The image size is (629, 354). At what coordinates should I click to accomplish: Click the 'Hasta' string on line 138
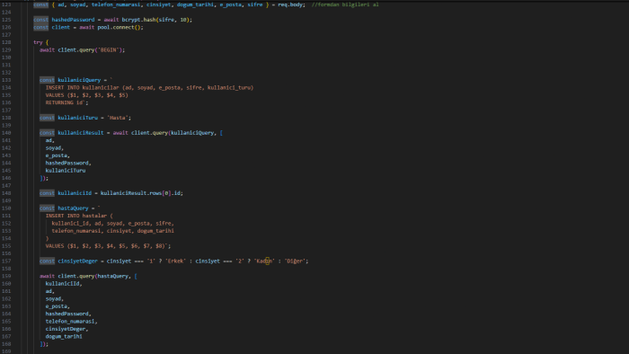tap(118, 118)
